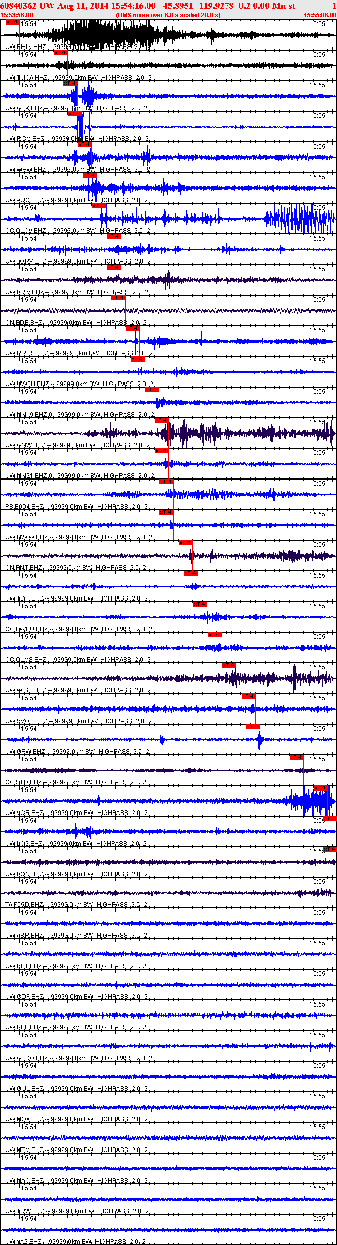This screenshot has width=337, height=1245.
Task: Click the UW JORV EHZ station label
Action: point(78,261)
